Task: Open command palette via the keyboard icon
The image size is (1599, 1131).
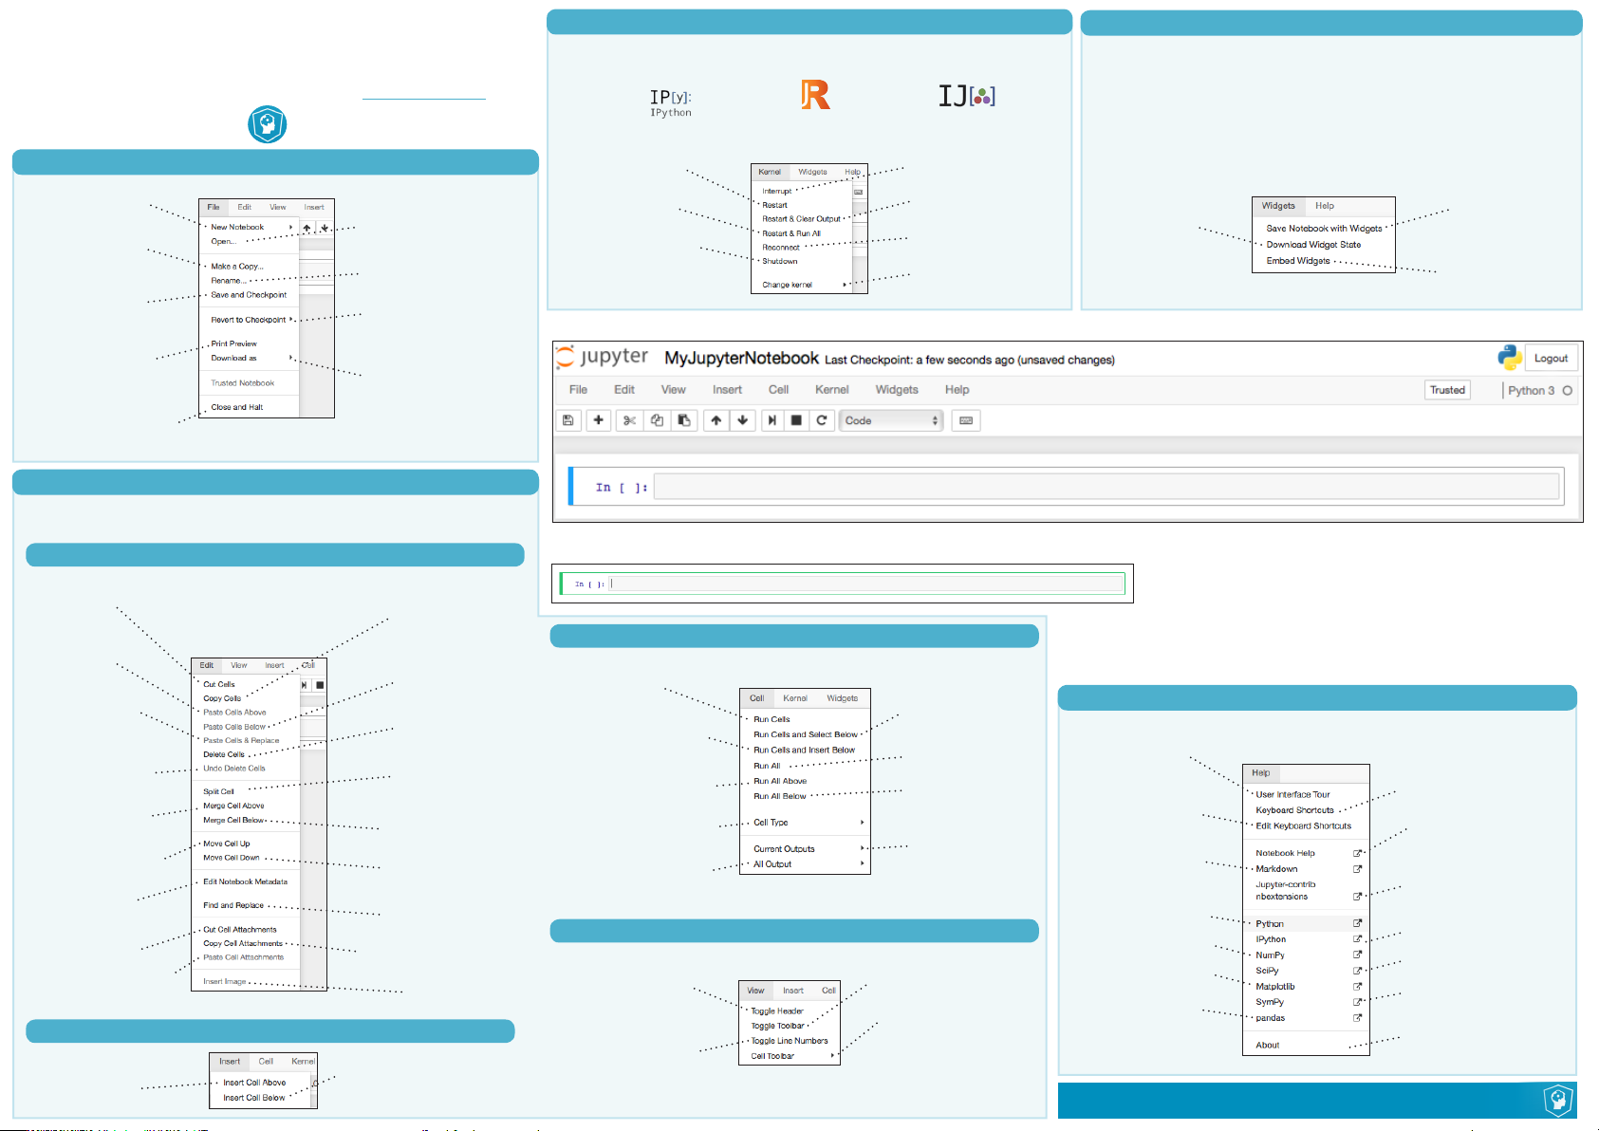Action: click(966, 420)
